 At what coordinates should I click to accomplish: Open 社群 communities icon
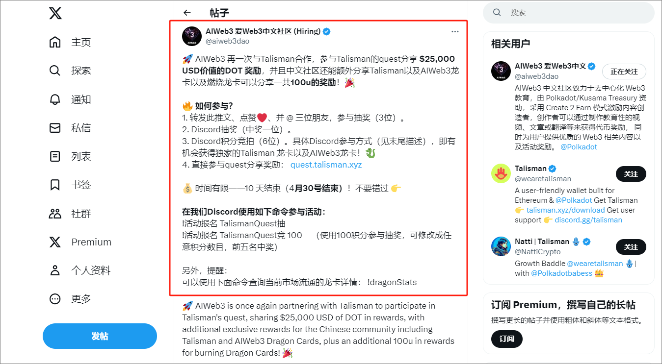[x=55, y=214]
